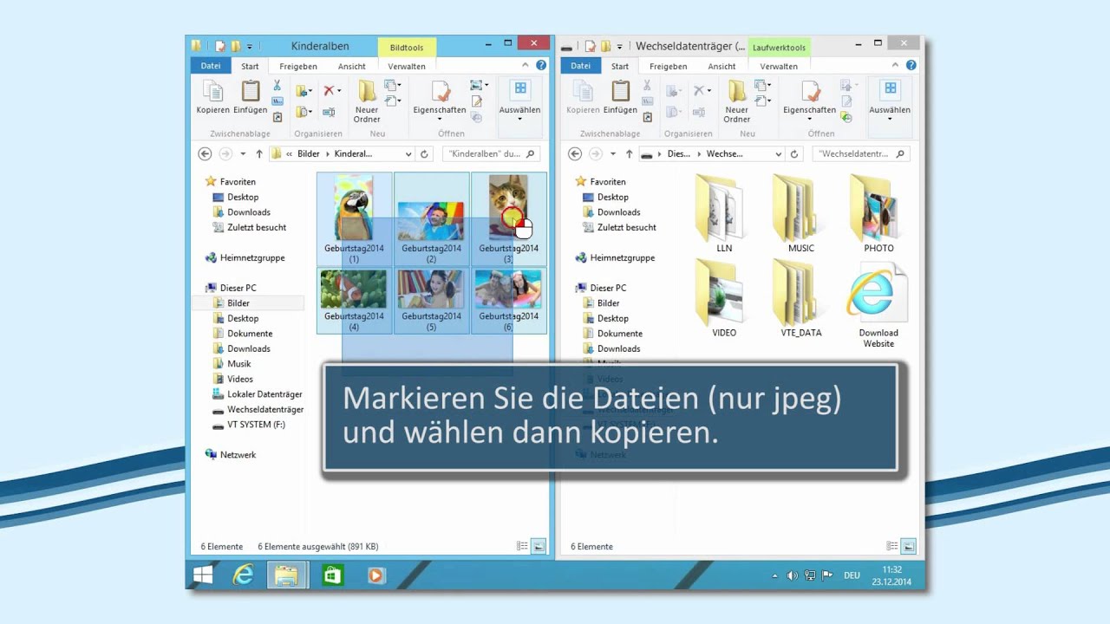Open recent locations arrow in Kinderalben window

[x=243, y=153]
